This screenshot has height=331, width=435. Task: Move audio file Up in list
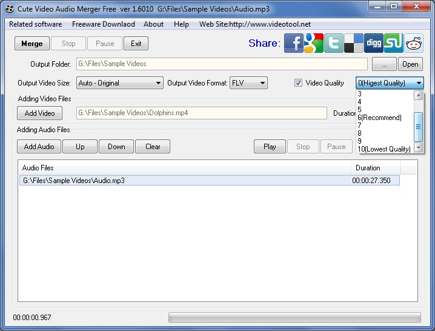(x=80, y=146)
